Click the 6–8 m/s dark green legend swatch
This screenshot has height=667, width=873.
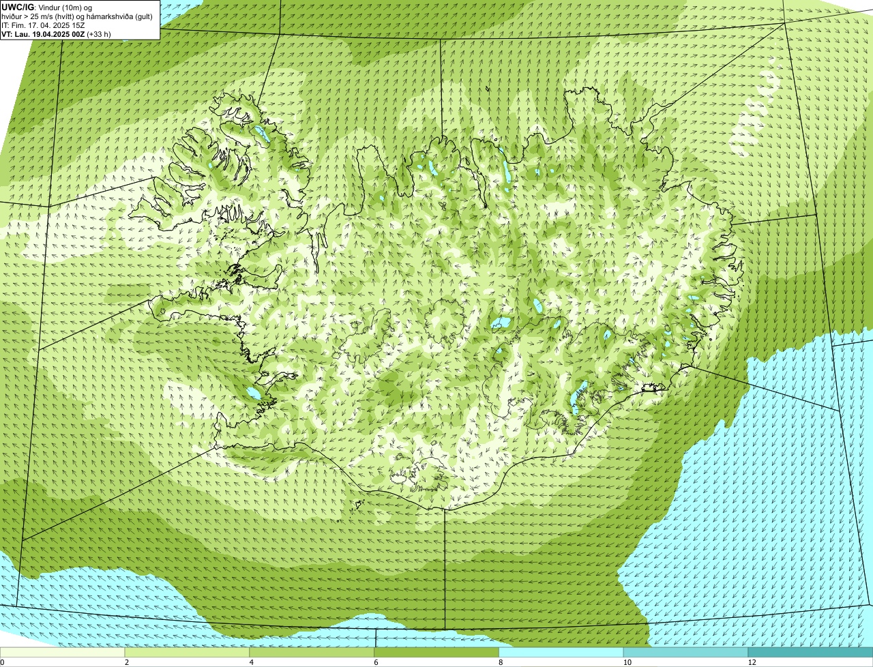[x=436, y=652]
